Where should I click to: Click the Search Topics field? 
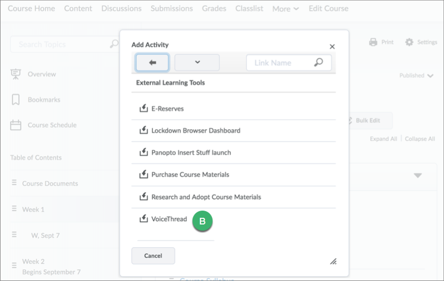pos(64,44)
